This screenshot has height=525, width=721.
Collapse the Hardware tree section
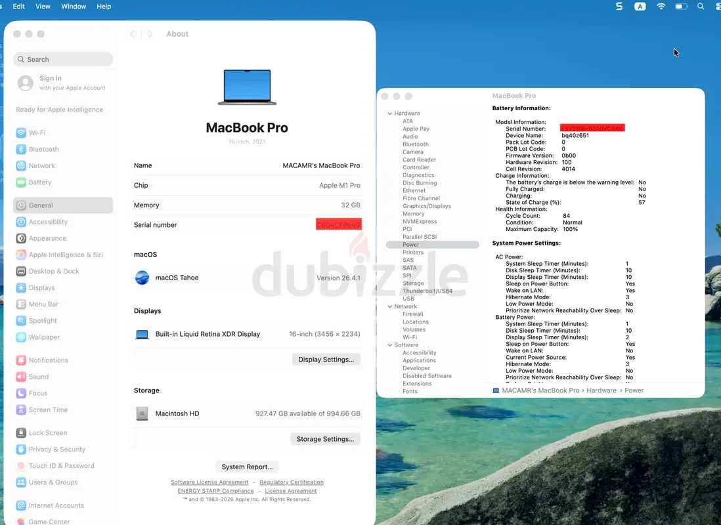click(x=389, y=114)
